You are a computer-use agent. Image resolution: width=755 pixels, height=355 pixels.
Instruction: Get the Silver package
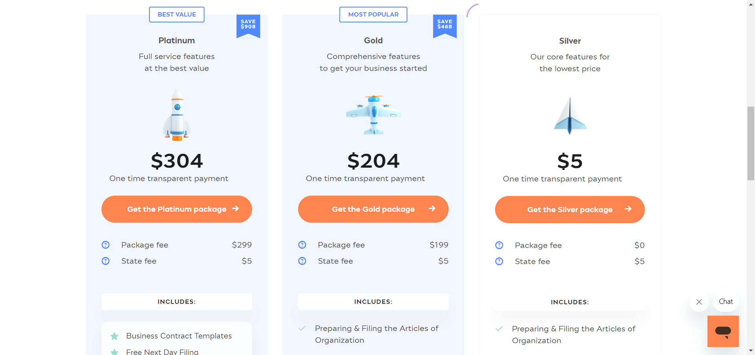click(570, 209)
